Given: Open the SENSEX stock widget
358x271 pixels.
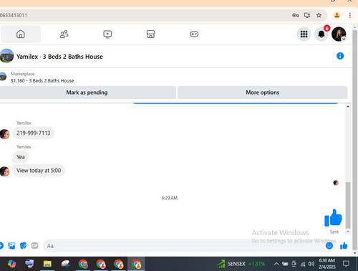Looking at the screenshot, I should pos(241,264).
